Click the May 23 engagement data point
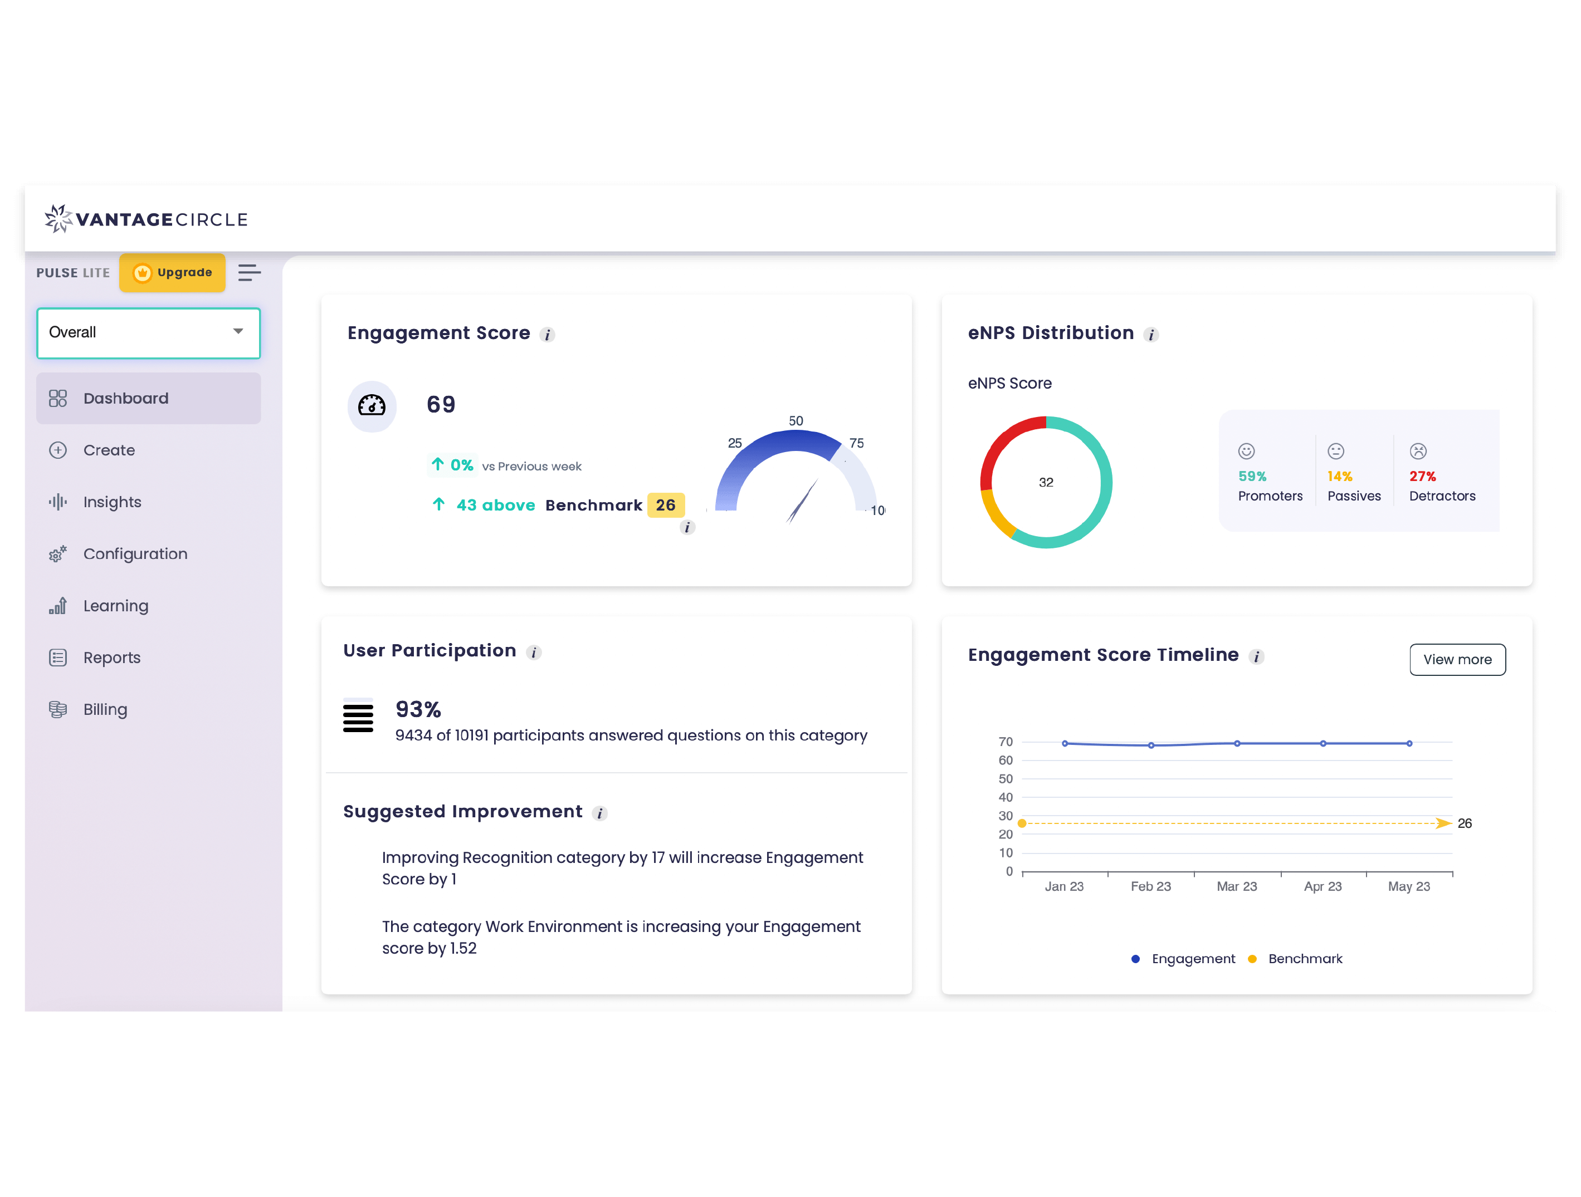This screenshot has height=1197, width=1581. pos(1409,743)
